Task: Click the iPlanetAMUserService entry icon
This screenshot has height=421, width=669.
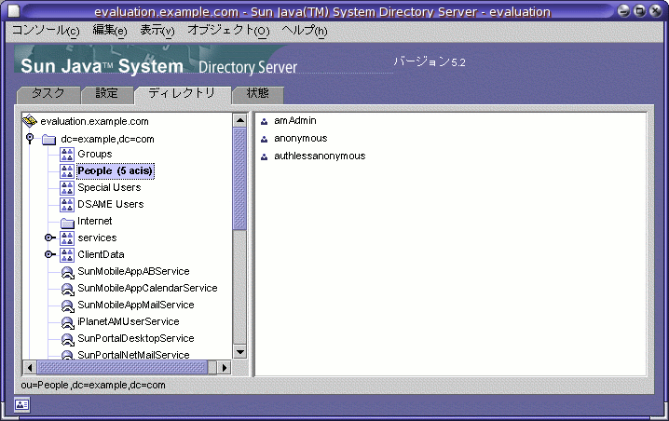Action: (x=67, y=322)
